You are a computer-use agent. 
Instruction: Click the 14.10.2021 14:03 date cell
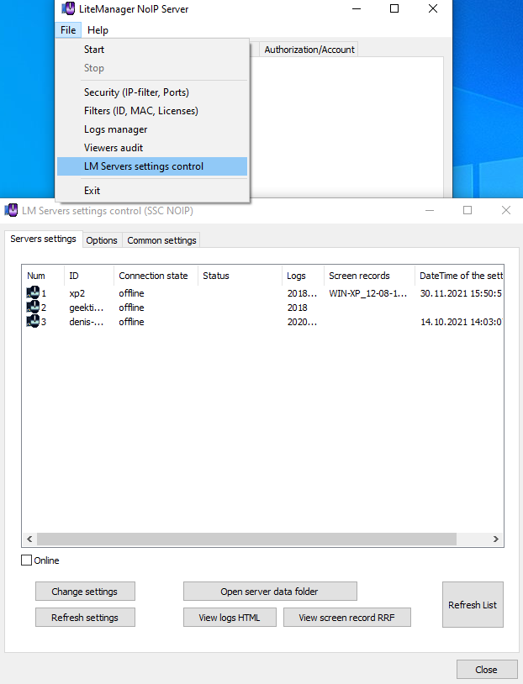[x=462, y=322]
